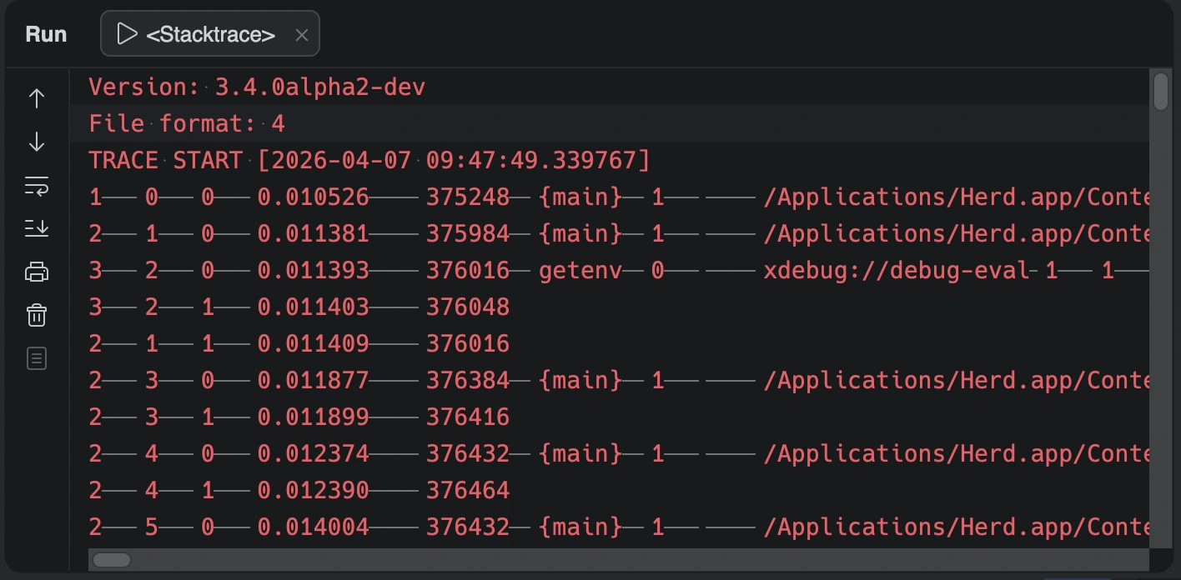Click the memory value 375984

(x=468, y=234)
